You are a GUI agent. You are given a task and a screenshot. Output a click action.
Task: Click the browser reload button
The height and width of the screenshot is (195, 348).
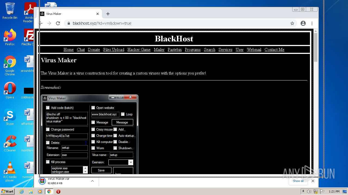click(x=58, y=23)
